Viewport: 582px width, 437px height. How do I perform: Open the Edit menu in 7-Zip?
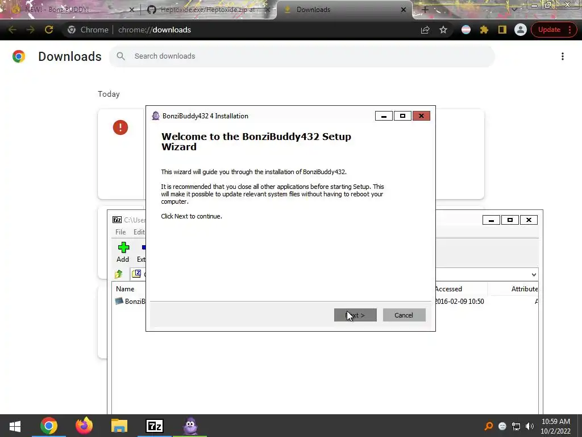point(139,232)
